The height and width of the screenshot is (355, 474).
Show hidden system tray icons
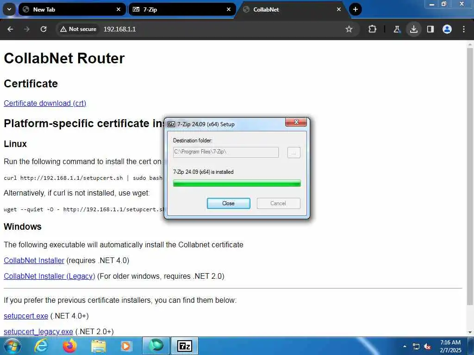pyautogui.click(x=405, y=346)
